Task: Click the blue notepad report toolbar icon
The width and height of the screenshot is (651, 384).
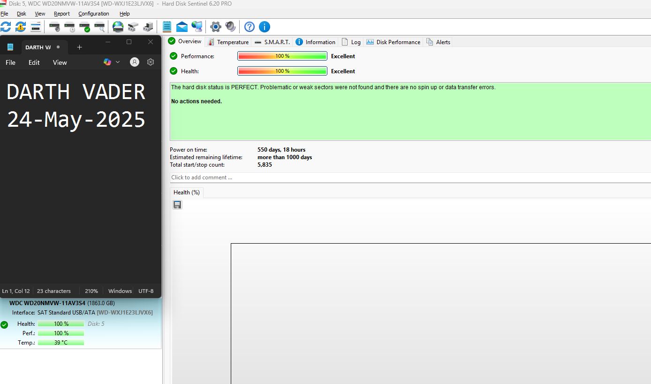Action: click(x=167, y=27)
